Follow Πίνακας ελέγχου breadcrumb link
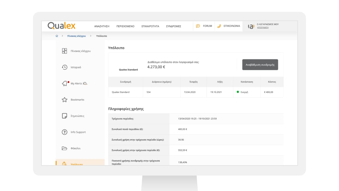339x191 pixels. coord(76,36)
